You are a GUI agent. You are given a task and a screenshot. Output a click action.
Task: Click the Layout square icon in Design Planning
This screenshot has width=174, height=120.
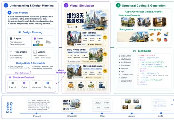click(11, 38)
